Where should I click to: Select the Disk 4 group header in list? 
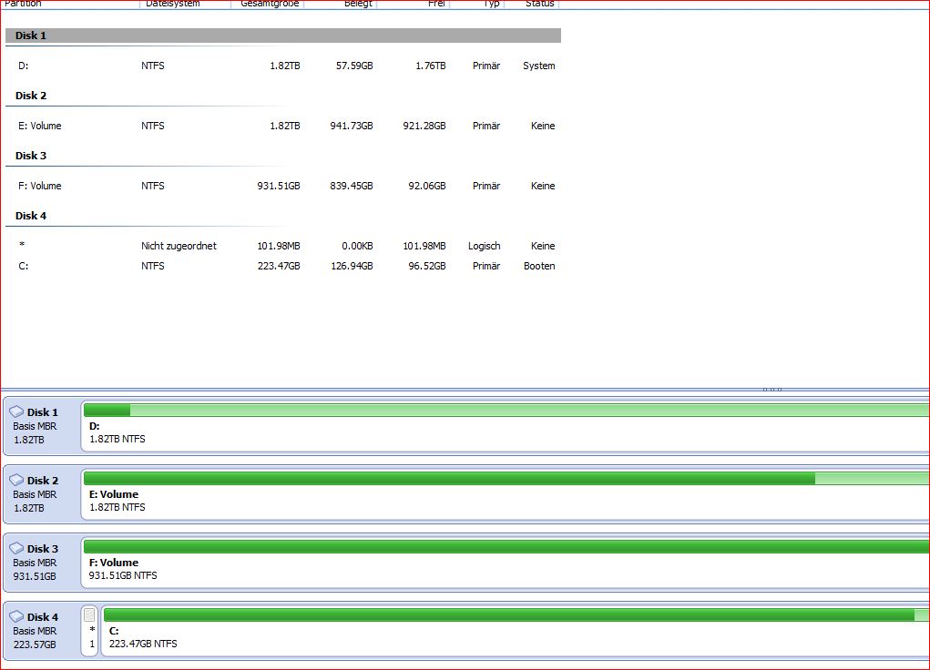click(31, 215)
